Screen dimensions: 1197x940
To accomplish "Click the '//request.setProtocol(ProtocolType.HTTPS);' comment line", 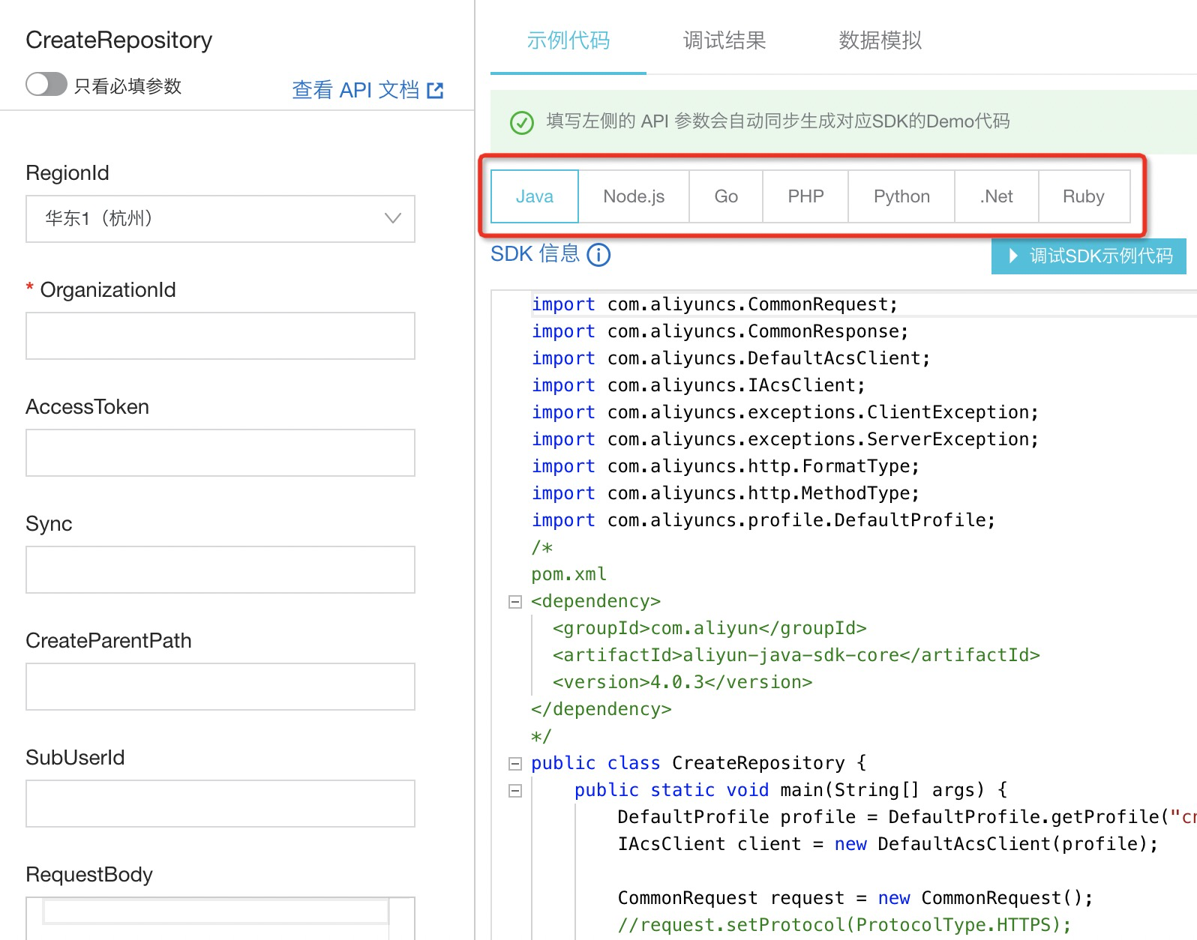I will click(844, 925).
